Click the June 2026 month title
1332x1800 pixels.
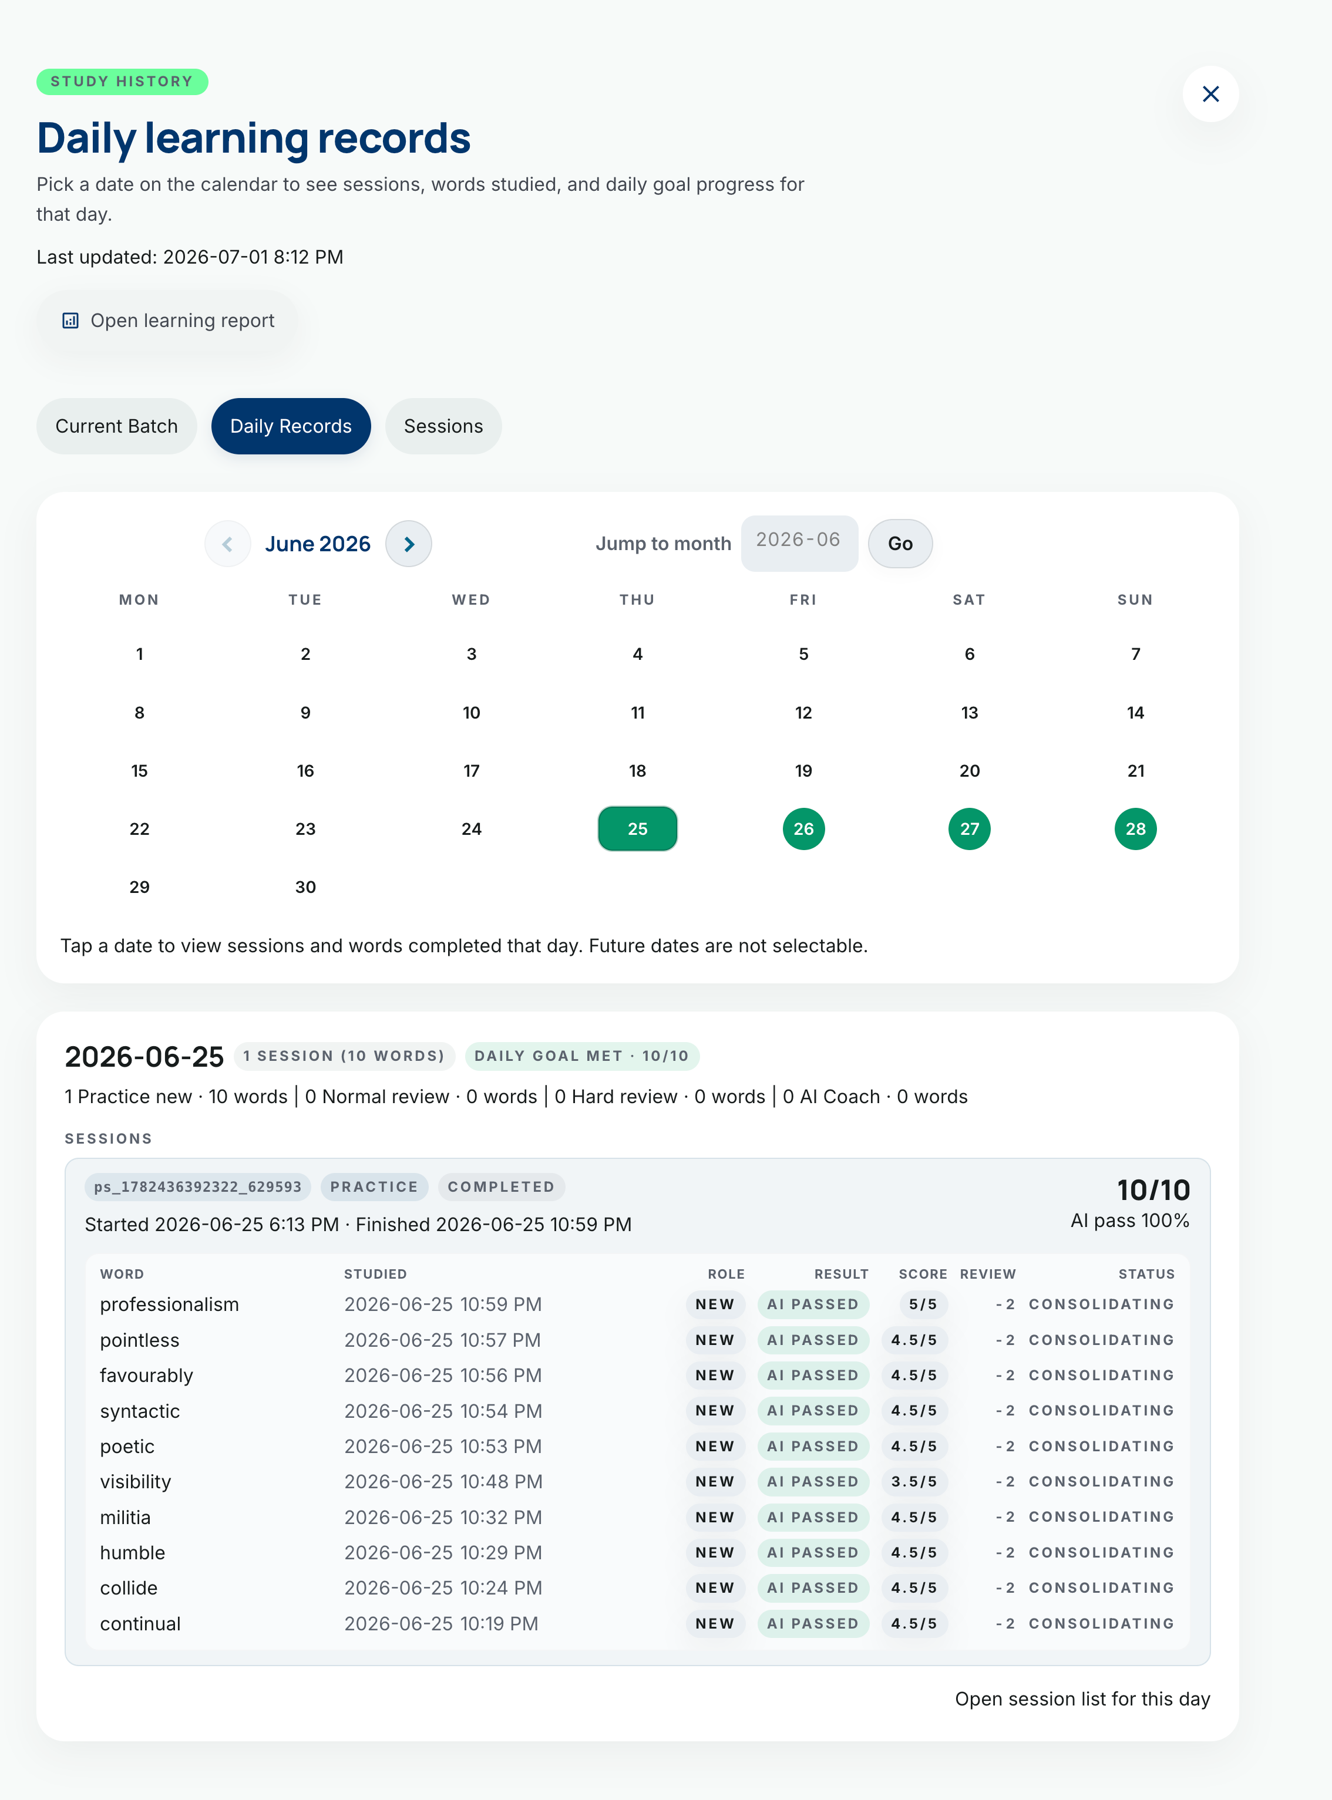(x=318, y=544)
